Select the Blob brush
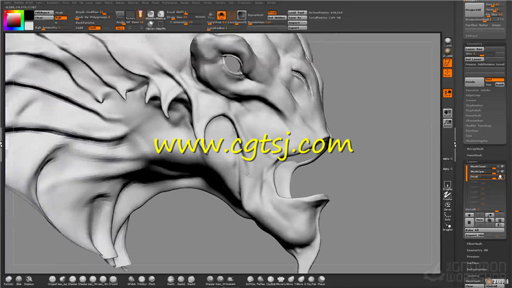512x288 pixels. point(19,280)
